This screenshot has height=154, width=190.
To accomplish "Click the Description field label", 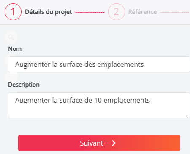I will tap(24, 85).
